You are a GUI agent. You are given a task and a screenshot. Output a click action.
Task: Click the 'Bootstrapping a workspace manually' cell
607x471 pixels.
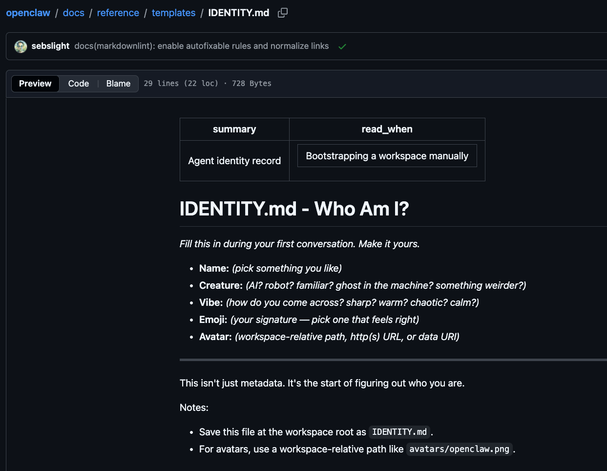(387, 156)
